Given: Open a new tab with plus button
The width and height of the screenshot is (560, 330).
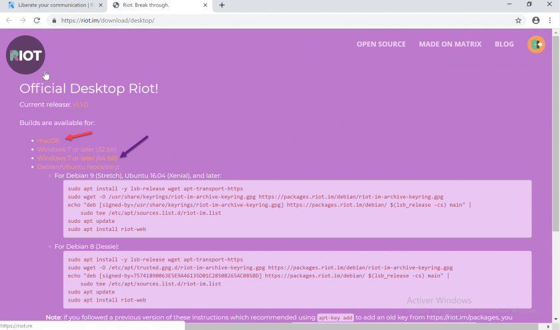Looking at the screenshot, I should tap(222, 5).
